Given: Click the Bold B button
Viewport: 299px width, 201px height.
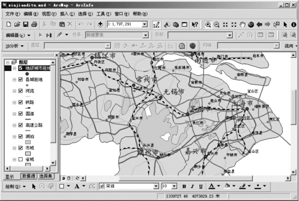Looking at the screenshot, I should [184, 186].
